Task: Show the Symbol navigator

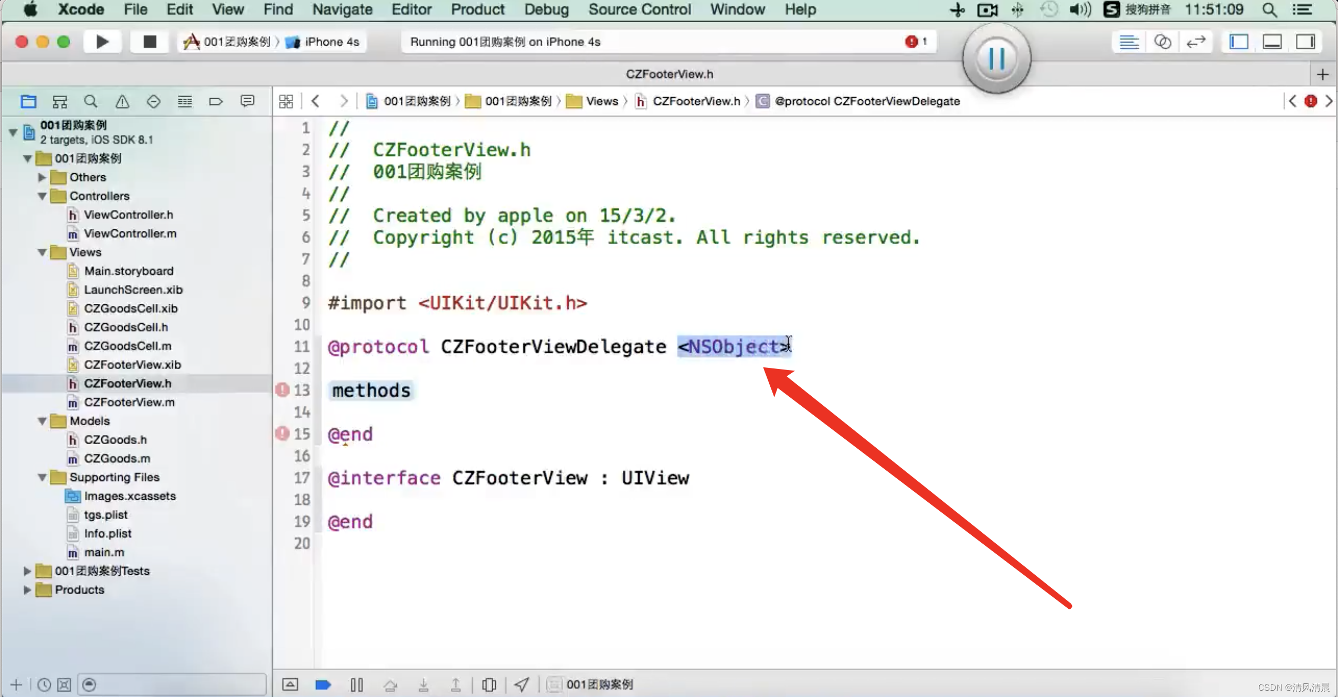Action: click(x=60, y=101)
